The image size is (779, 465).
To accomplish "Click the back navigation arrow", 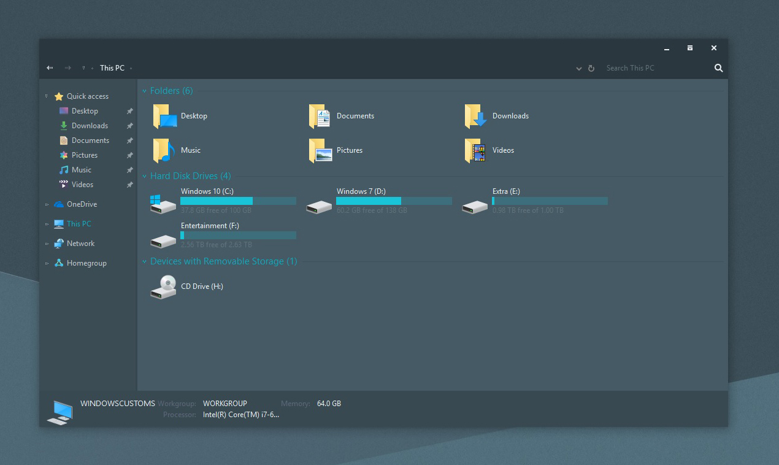I will pyautogui.click(x=49, y=67).
